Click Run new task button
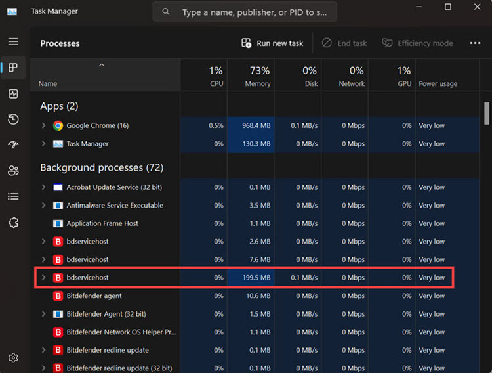This screenshot has width=492, height=373. tap(272, 43)
